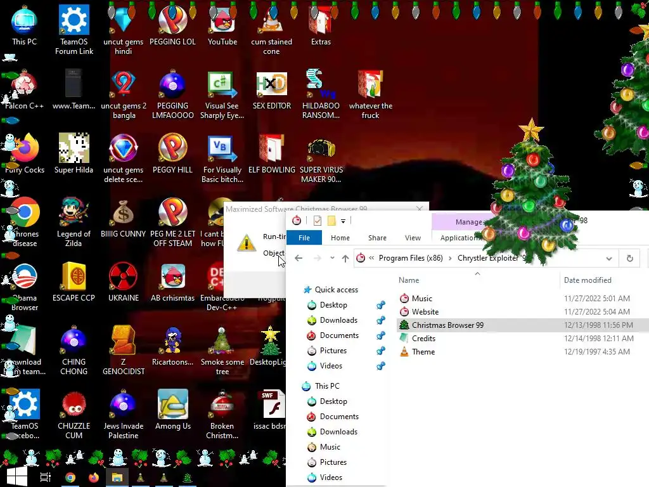The width and height of the screenshot is (649, 487).
Task: Select the Legend of Zilda icon
Action: pyautogui.click(x=74, y=223)
